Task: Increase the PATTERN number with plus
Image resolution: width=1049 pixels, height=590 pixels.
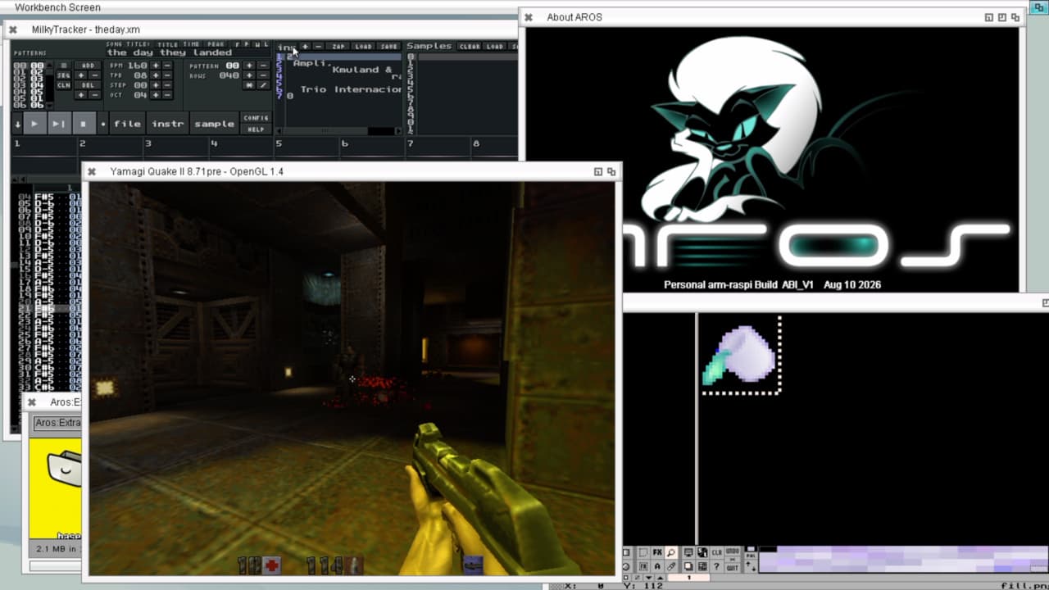Action: [x=251, y=66]
